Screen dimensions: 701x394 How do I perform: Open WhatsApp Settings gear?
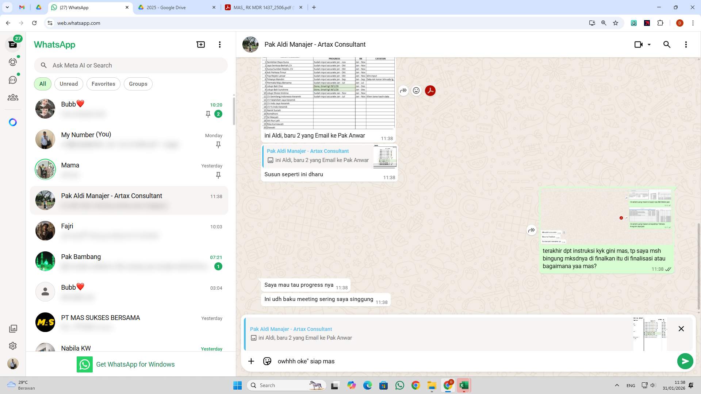(x=13, y=346)
